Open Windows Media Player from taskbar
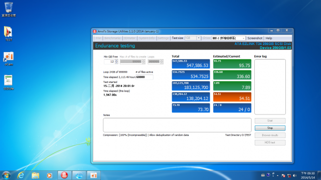This screenshot has width=321, height=180. pyautogui.click(x=49, y=175)
